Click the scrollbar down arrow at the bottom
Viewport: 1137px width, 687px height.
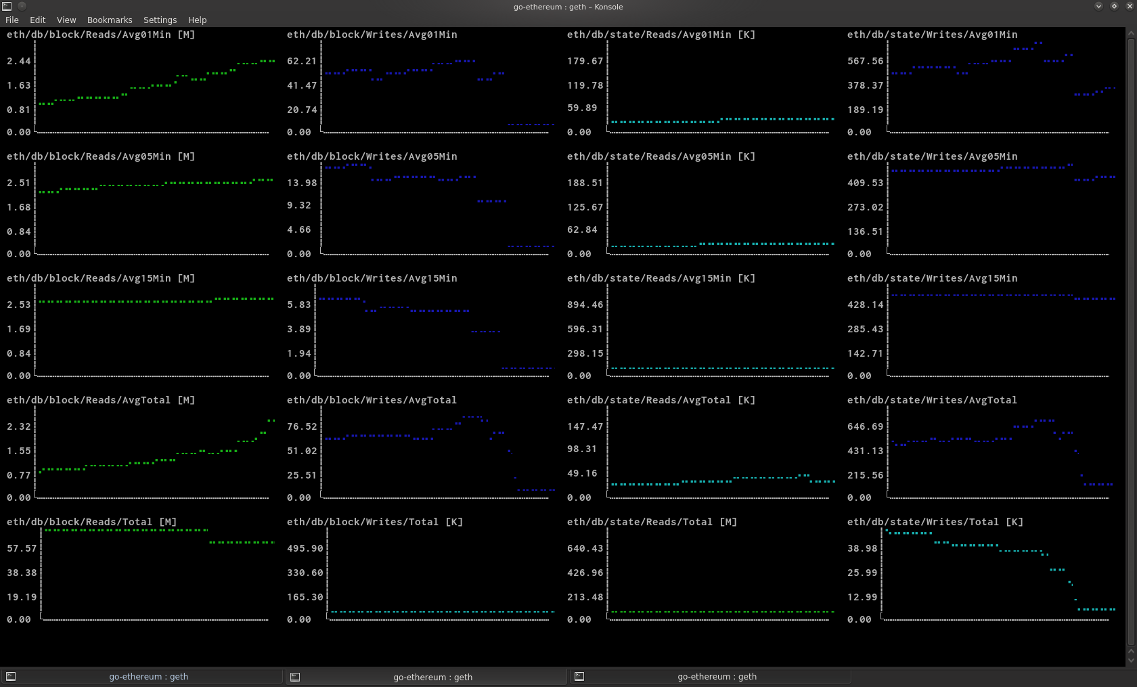pyautogui.click(x=1131, y=660)
